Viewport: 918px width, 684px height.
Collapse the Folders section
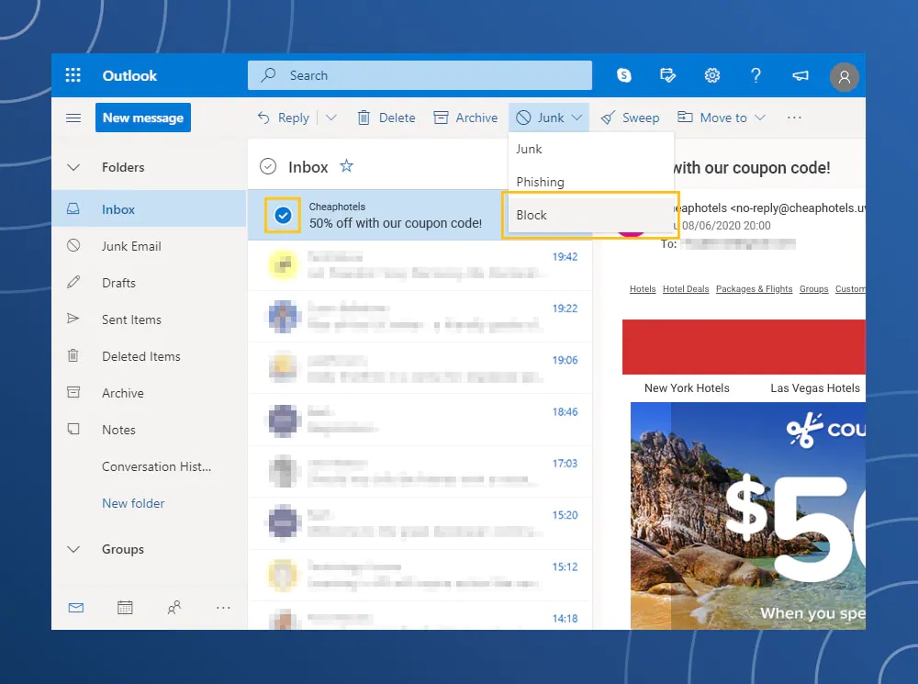pyautogui.click(x=73, y=167)
